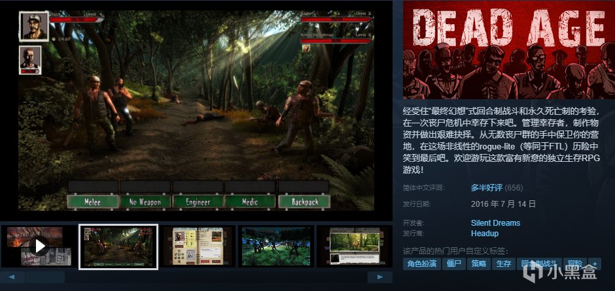Image resolution: width=615 pixels, height=291 pixels.
Task: Select the 生存 tag
Action: pyautogui.click(x=504, y=264)
